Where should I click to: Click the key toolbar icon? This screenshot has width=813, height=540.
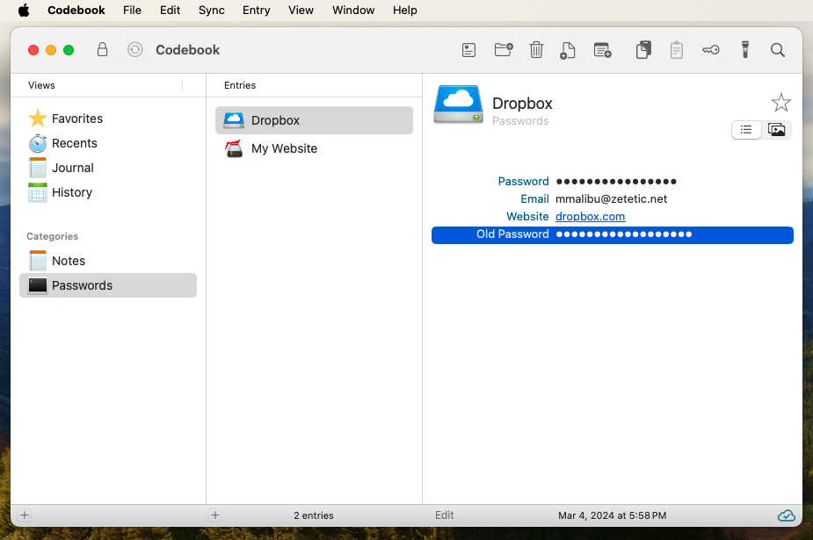click(711, 50)
